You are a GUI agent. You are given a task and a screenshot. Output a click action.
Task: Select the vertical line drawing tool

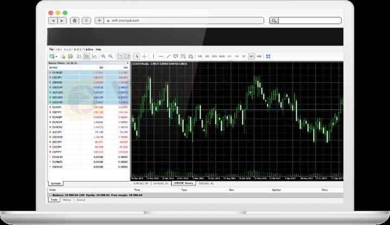click(x=153, y=56)
